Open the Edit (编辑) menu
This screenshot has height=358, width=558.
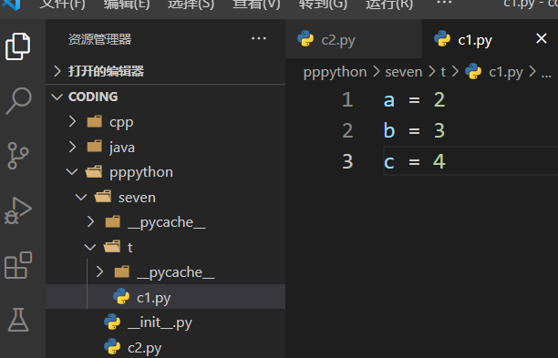[x=127, y=5]
